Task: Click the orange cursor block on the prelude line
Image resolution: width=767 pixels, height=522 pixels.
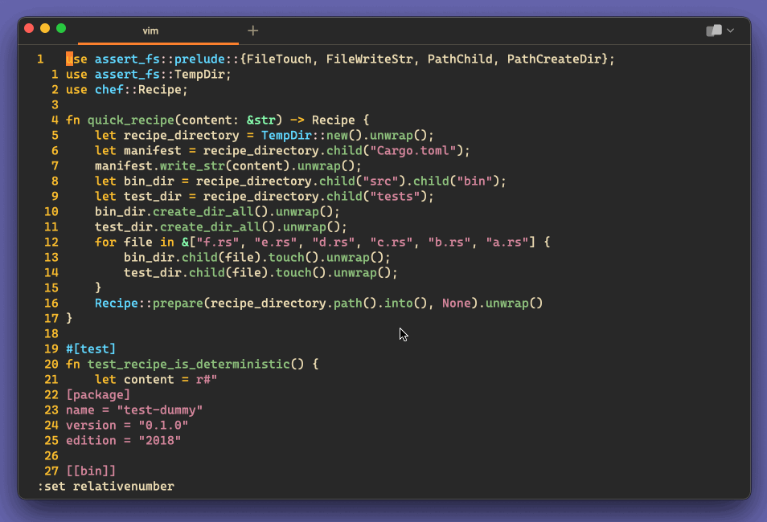Action: pos(69,59)
